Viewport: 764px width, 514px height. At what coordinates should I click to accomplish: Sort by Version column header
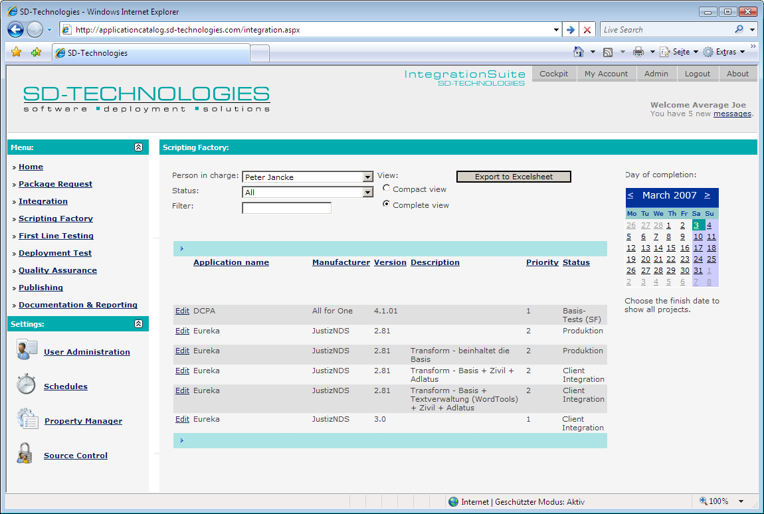[390, 262]
